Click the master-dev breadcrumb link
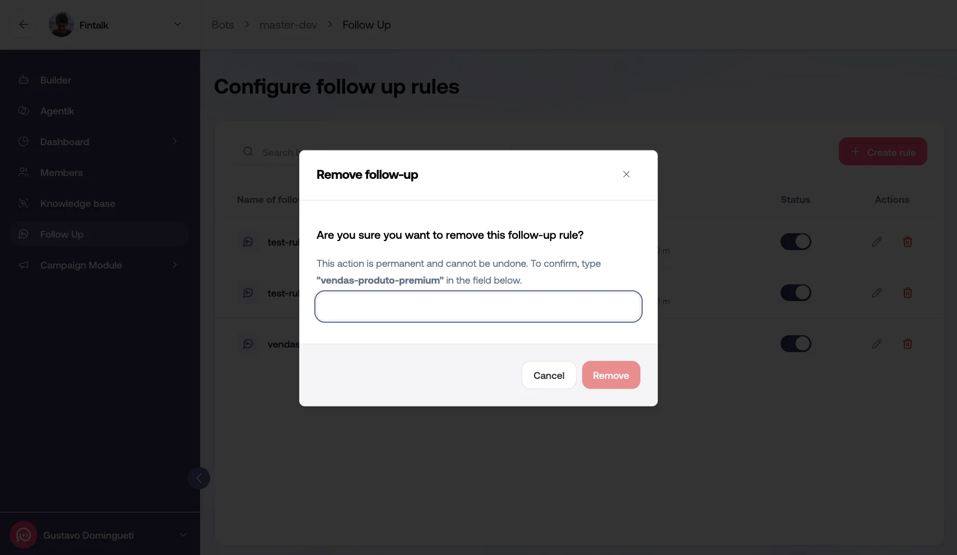The image size is (957, 555). pyautogui.click(x=288, y=25)
